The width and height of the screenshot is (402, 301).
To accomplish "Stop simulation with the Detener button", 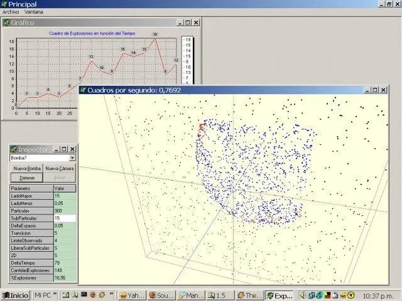I will tap(27, 177).
